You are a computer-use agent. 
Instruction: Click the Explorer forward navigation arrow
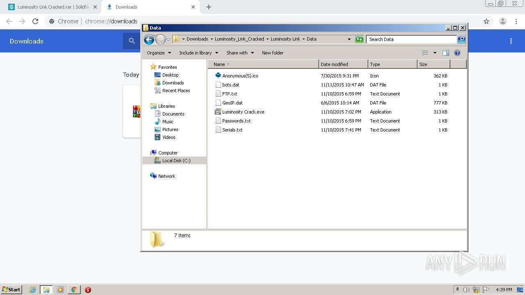(160, 39)
